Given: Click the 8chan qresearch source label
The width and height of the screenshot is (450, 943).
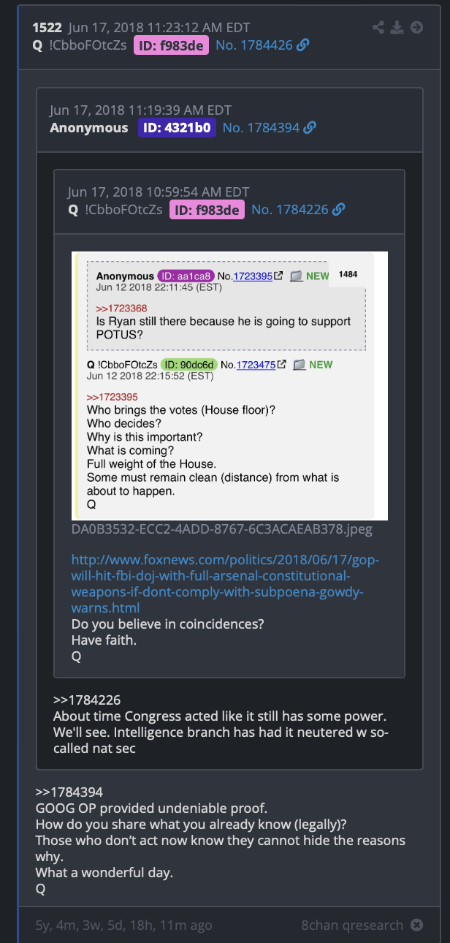Looking at the screenshot, I should tap(352, 925).
